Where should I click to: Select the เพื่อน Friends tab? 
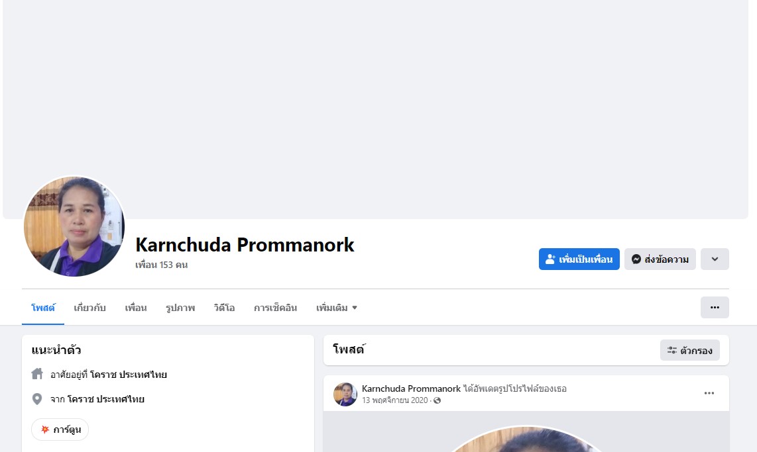136,308
